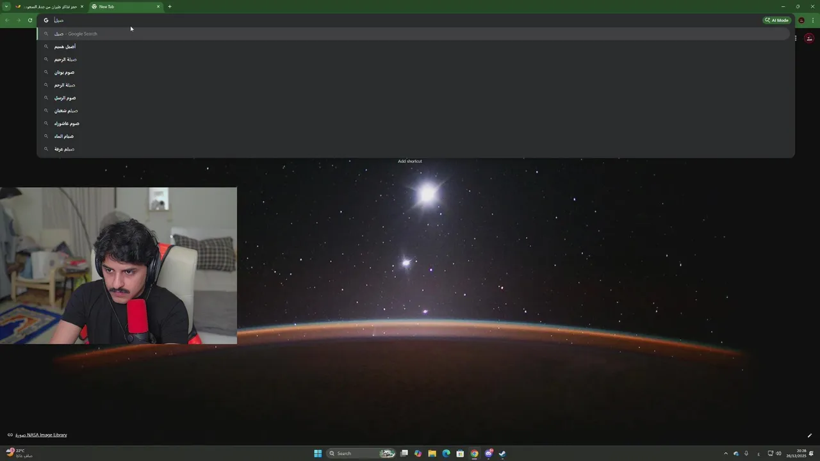820x461 pixels.
Task: Open Task View from the taskbar
Action: click(404, 453)
